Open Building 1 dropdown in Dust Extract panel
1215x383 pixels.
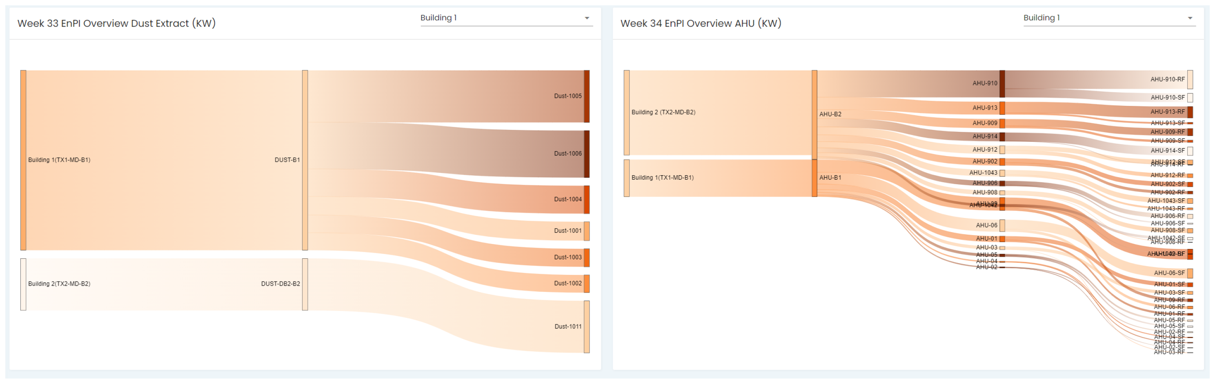[505, 18]
